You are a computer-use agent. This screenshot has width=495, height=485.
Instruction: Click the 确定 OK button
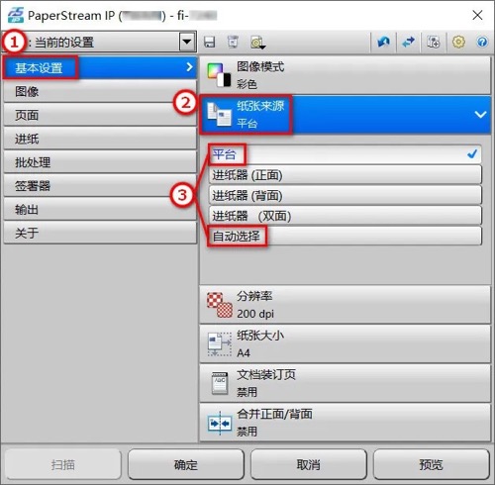[x=186, y=464]
